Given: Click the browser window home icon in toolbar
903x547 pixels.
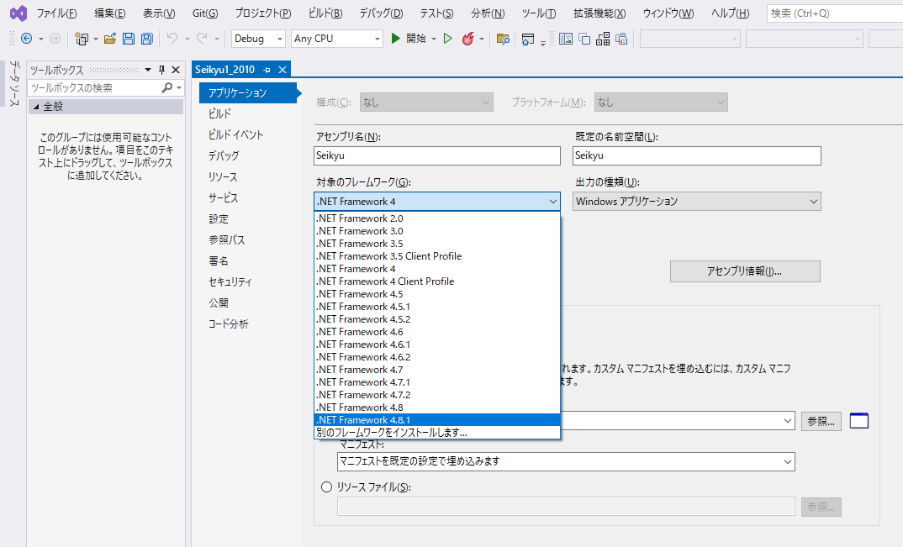Looking at the screenshot, I should [527, 39].
